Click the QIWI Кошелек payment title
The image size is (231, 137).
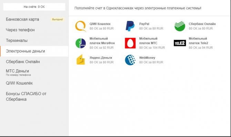pos(100,24)
